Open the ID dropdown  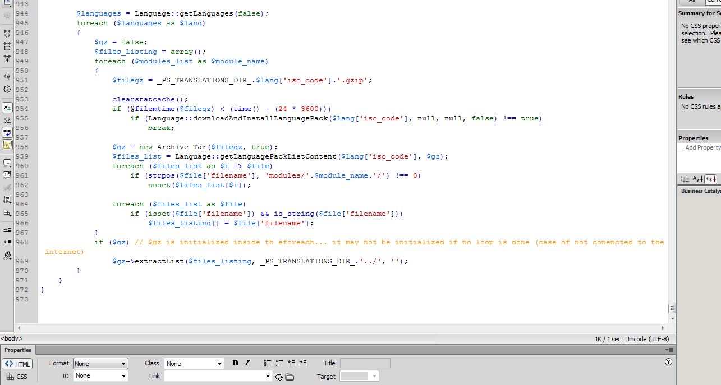(x=100, y=376)
